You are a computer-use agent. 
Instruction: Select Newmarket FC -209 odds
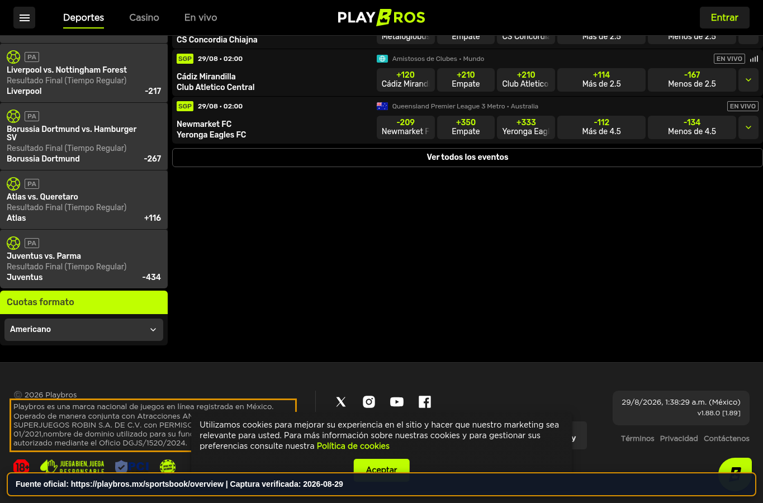tap(406, 127)
